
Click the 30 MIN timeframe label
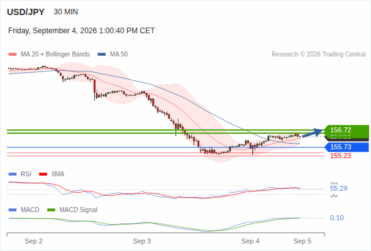point(66,12)
